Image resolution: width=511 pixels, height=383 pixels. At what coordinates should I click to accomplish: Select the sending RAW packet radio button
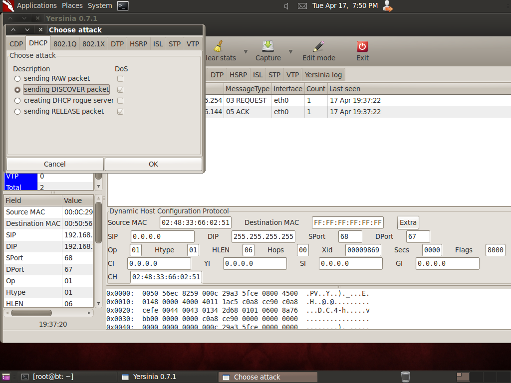point(17,79)
